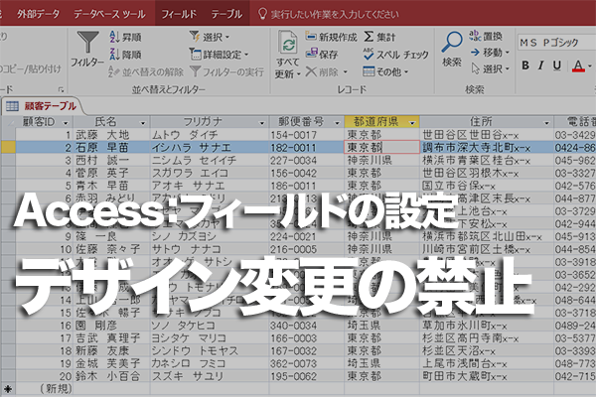
Task: Open the 詳細設定 filter options dropdown
Action: coord(219,55)
